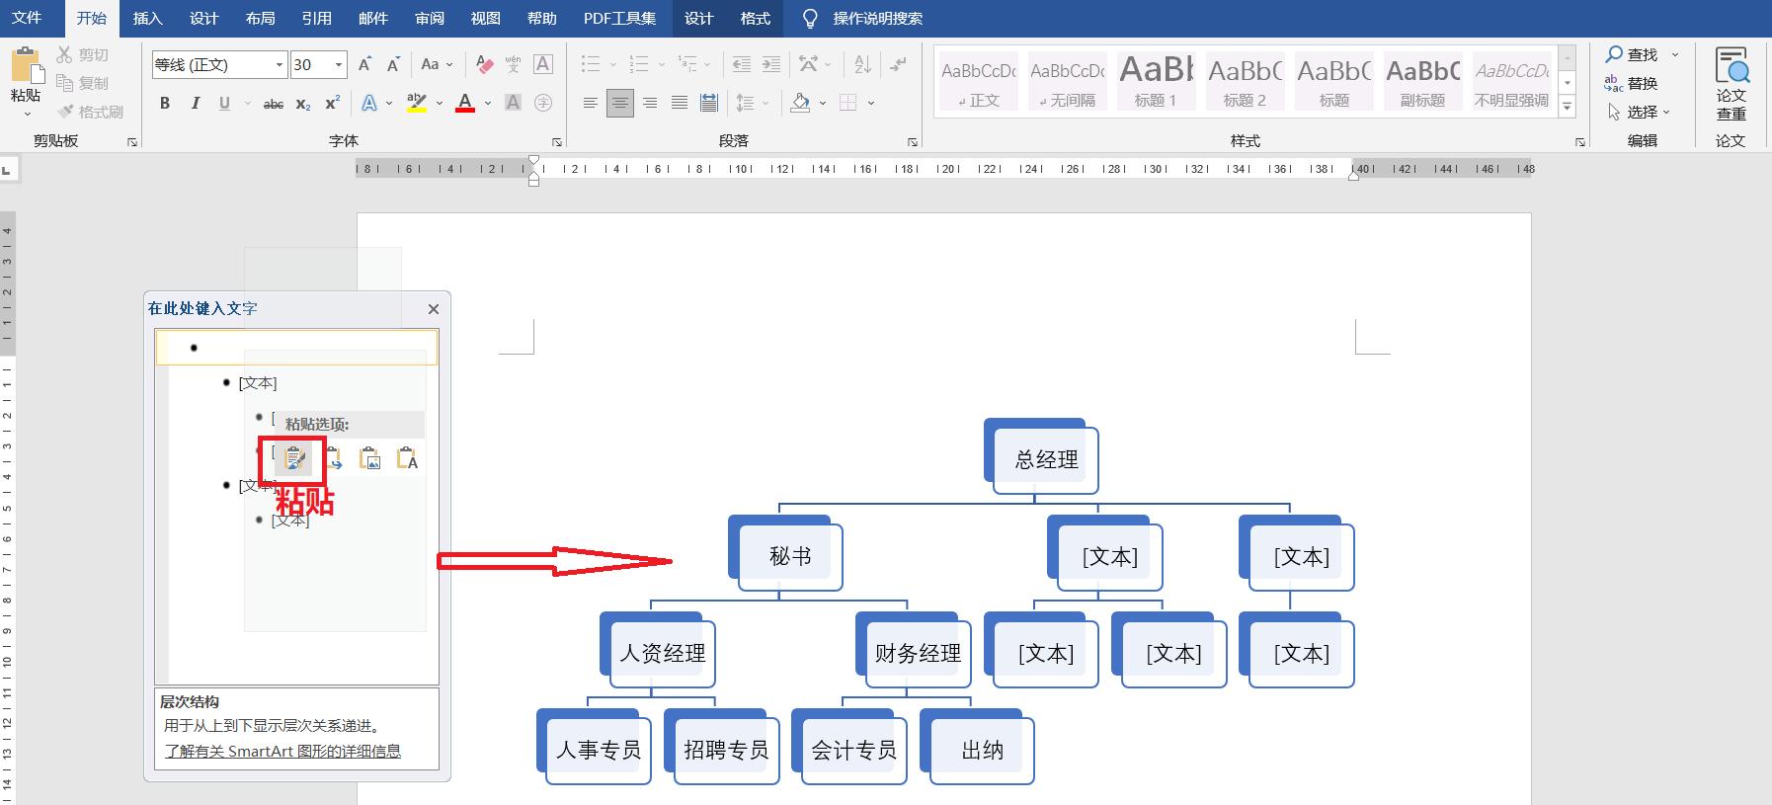Image resolution: width=1772 pixels, height=805 pixels.
Task: Toggle Underline formatting
Action: click(224, 103)
